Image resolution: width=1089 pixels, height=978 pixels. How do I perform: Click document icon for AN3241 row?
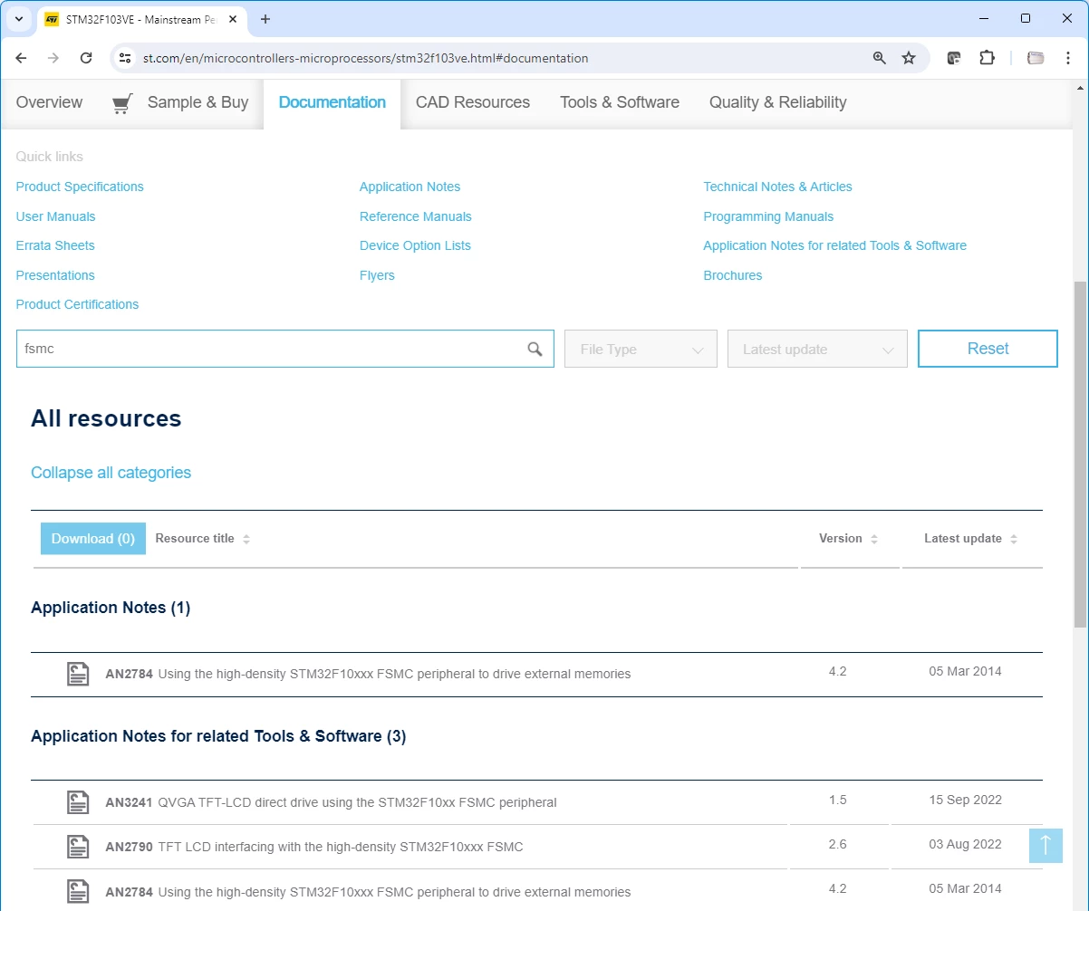[78, 802]
